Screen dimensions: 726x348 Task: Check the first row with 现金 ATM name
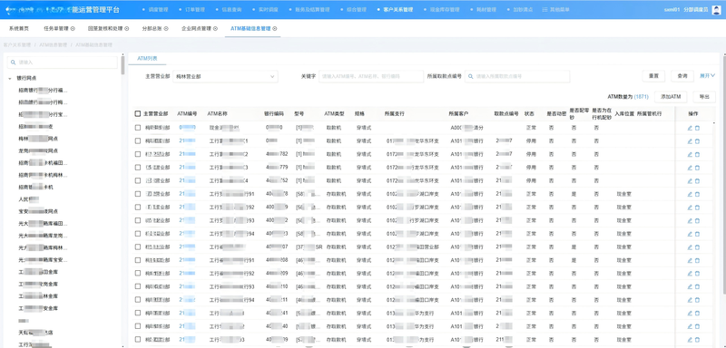(x=138, y=128)
